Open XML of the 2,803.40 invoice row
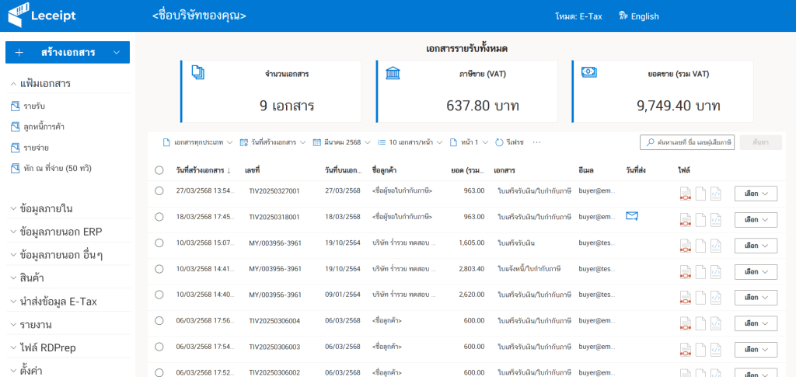The height and width of the screenshot is (377, 796). (x=716, y=271)
